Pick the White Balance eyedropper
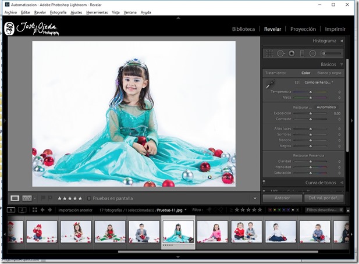The height and width of the screenshot is (264, 359). (x=271, y=84)
